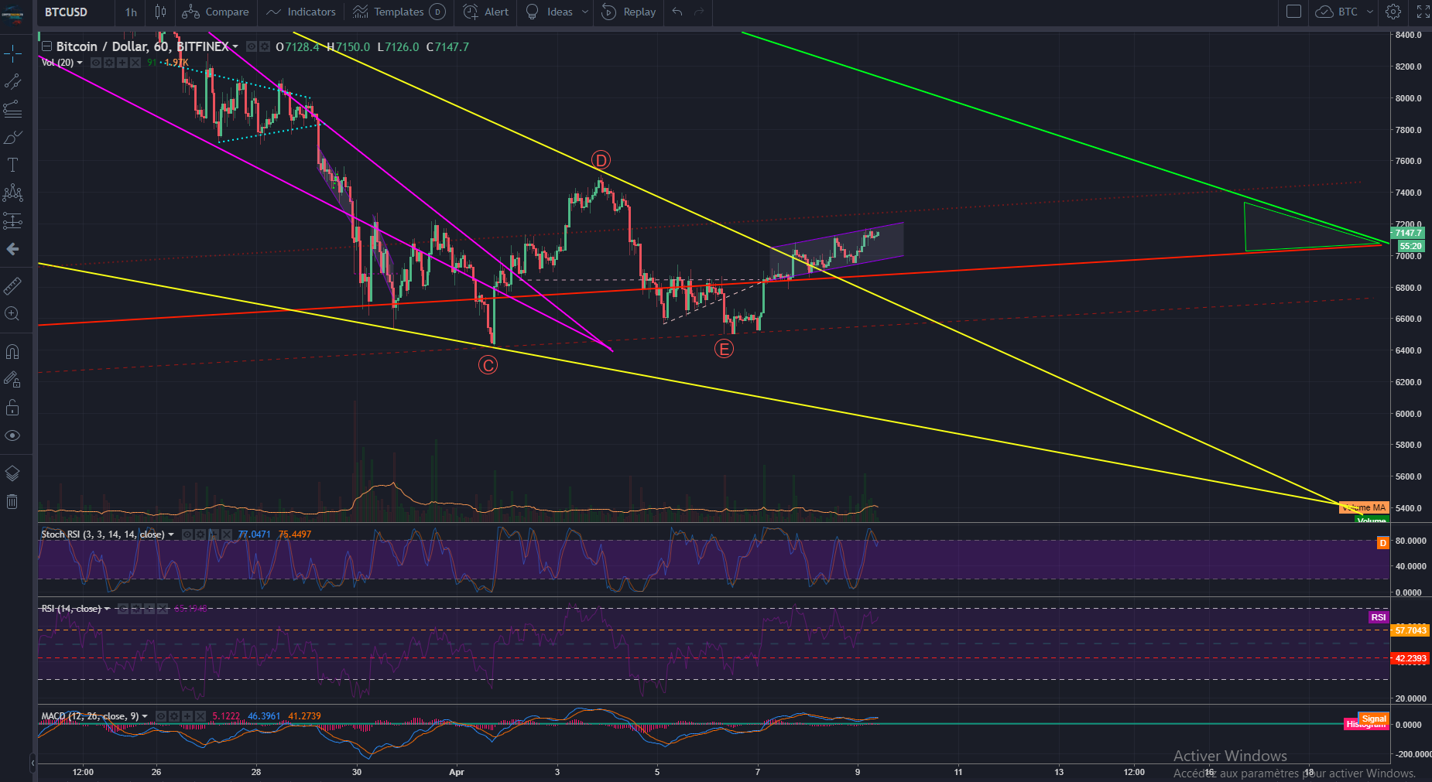Open Vol (20) indicator settings
Viewport: 1432px width, 782px height.
[x=109, y=63]
